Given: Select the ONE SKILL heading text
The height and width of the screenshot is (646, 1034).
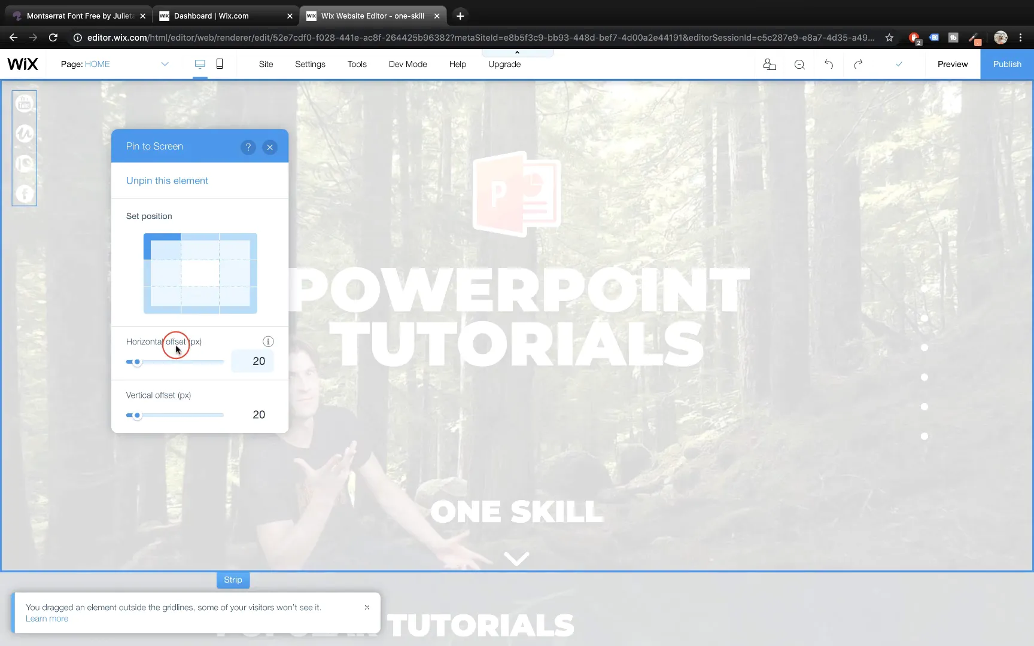Looking at the screenshot, I should tap(516, 512).
